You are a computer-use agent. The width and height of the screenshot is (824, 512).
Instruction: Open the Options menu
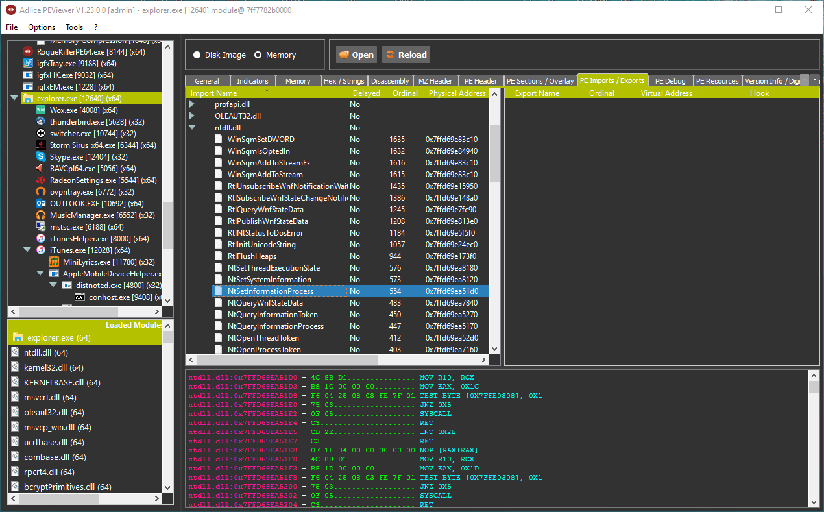pyautogui.click(x=42, y=27)
